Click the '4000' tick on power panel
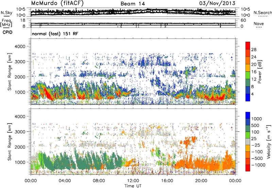 (21, 46)
